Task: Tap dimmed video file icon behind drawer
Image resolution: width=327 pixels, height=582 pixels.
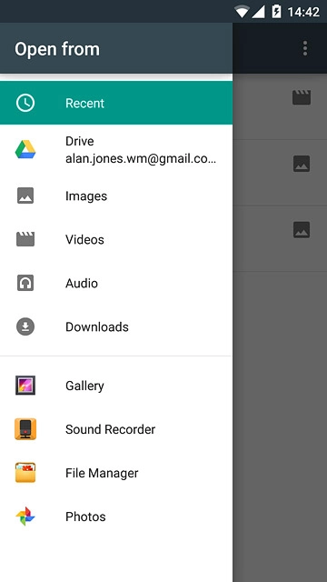Action: 302,97
